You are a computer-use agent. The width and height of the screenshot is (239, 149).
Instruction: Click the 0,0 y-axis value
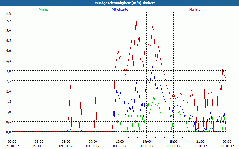pyautogui.click(x=9, y=132)
